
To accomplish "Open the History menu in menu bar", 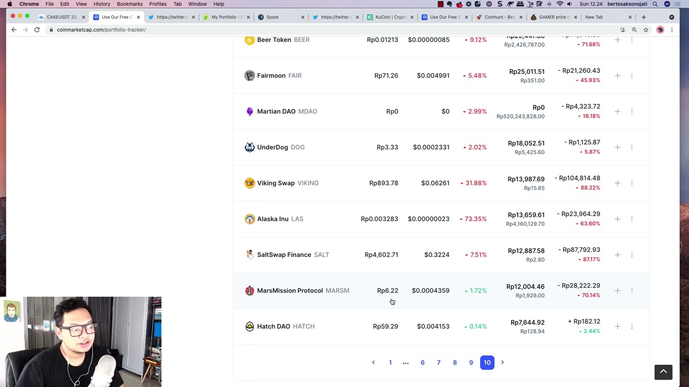I will 102,4.
